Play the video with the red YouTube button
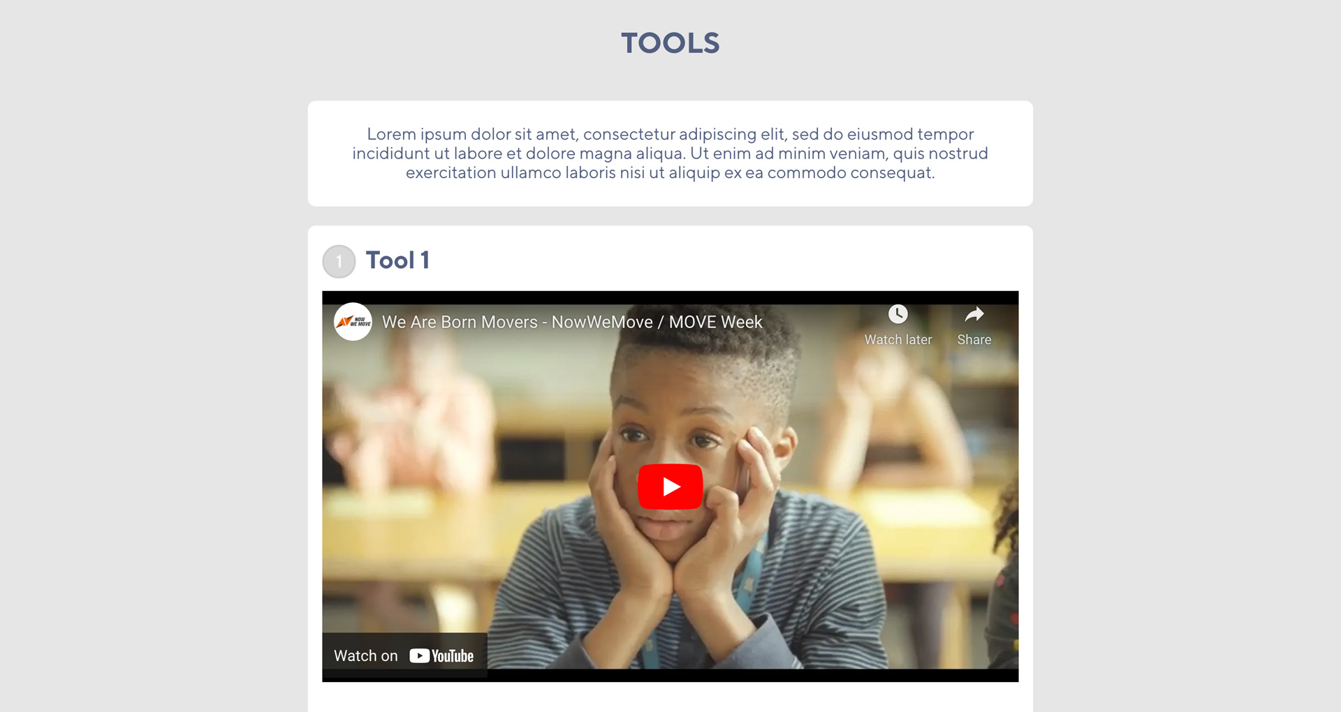 click(x=670, y=487)
